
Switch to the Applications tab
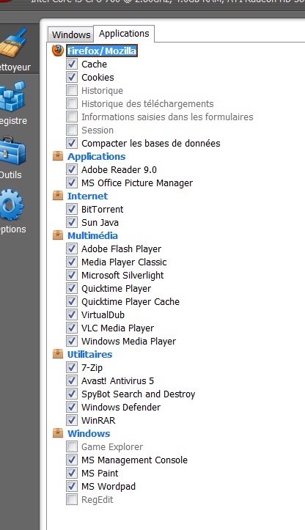pos(124,34)
